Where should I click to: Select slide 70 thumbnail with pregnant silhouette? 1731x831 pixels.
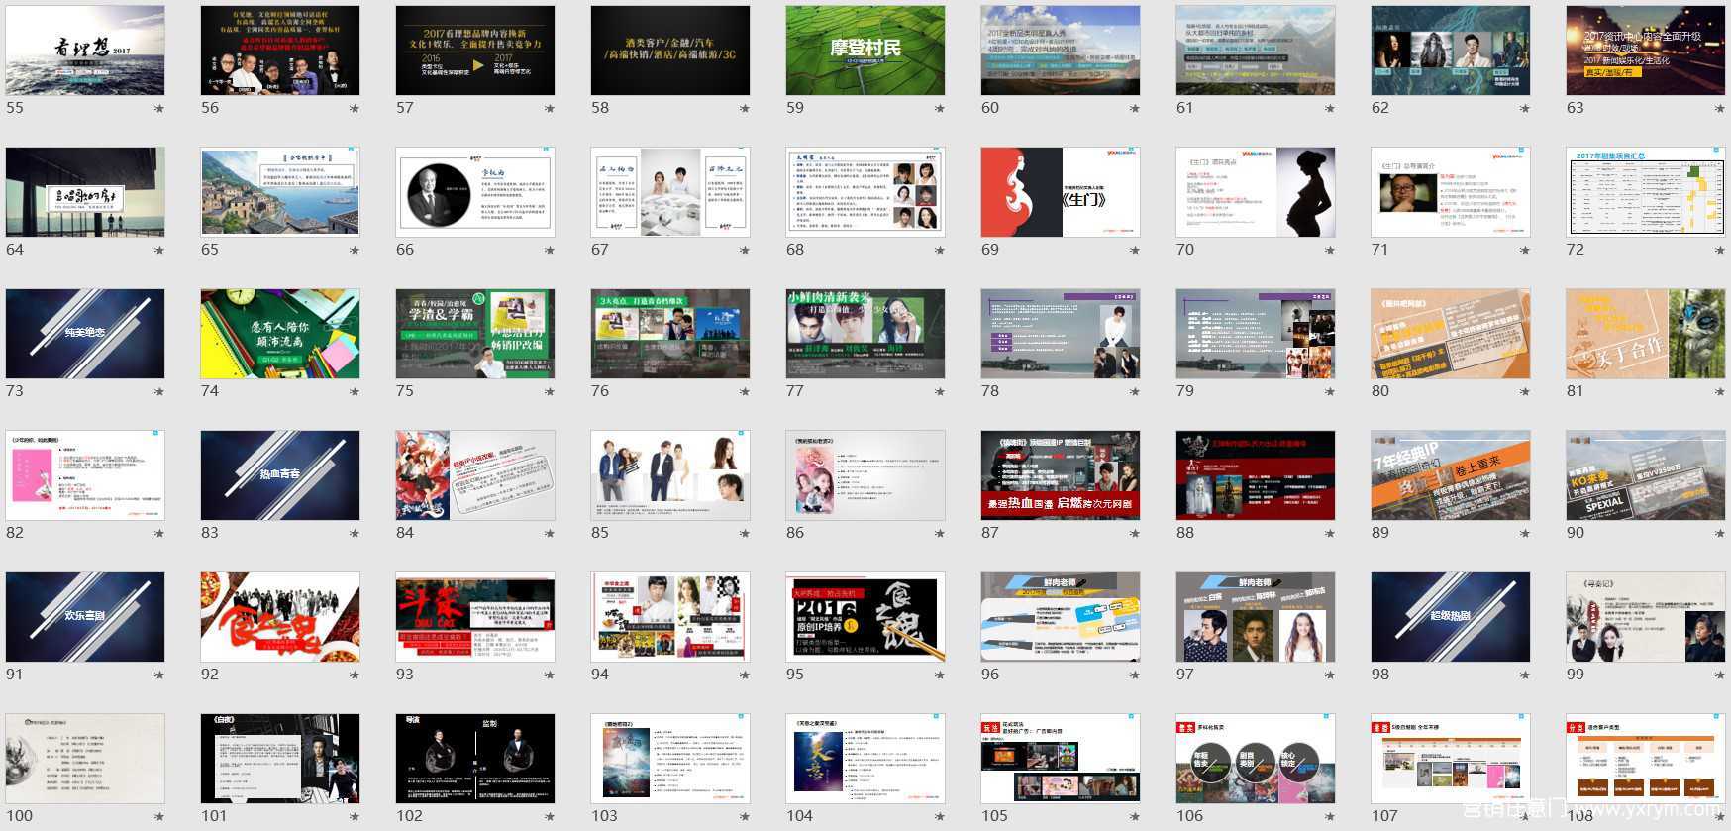pos(1256,192)
